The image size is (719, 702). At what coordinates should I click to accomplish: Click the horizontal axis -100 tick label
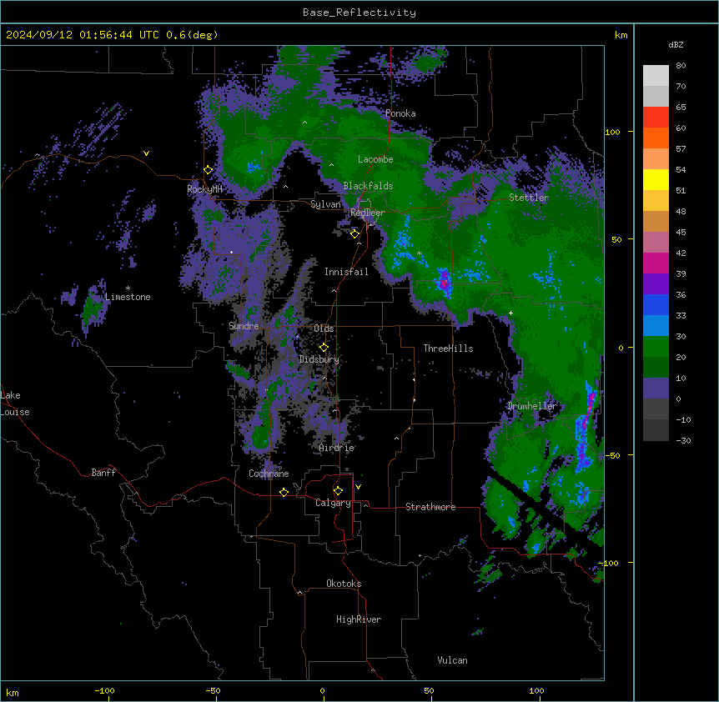point(104,690)
